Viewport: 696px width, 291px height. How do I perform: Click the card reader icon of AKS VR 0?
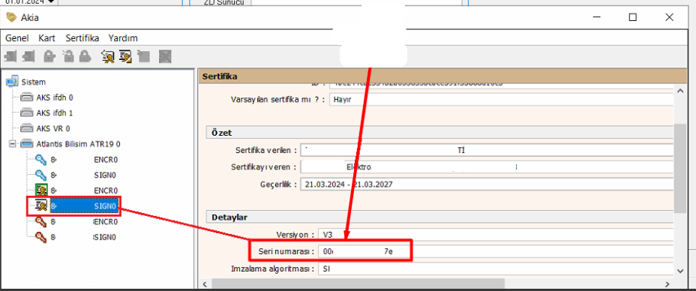point(28,129)
